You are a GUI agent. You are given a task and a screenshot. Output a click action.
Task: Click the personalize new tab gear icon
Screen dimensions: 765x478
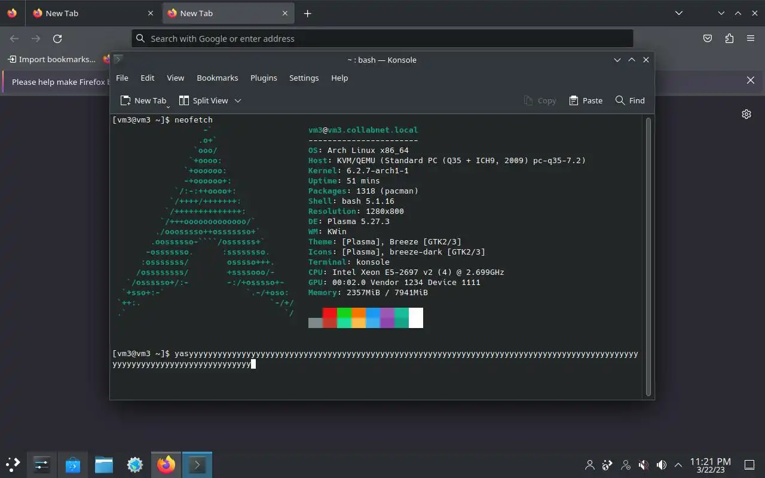pyautogui.click(x=746, y=114)
